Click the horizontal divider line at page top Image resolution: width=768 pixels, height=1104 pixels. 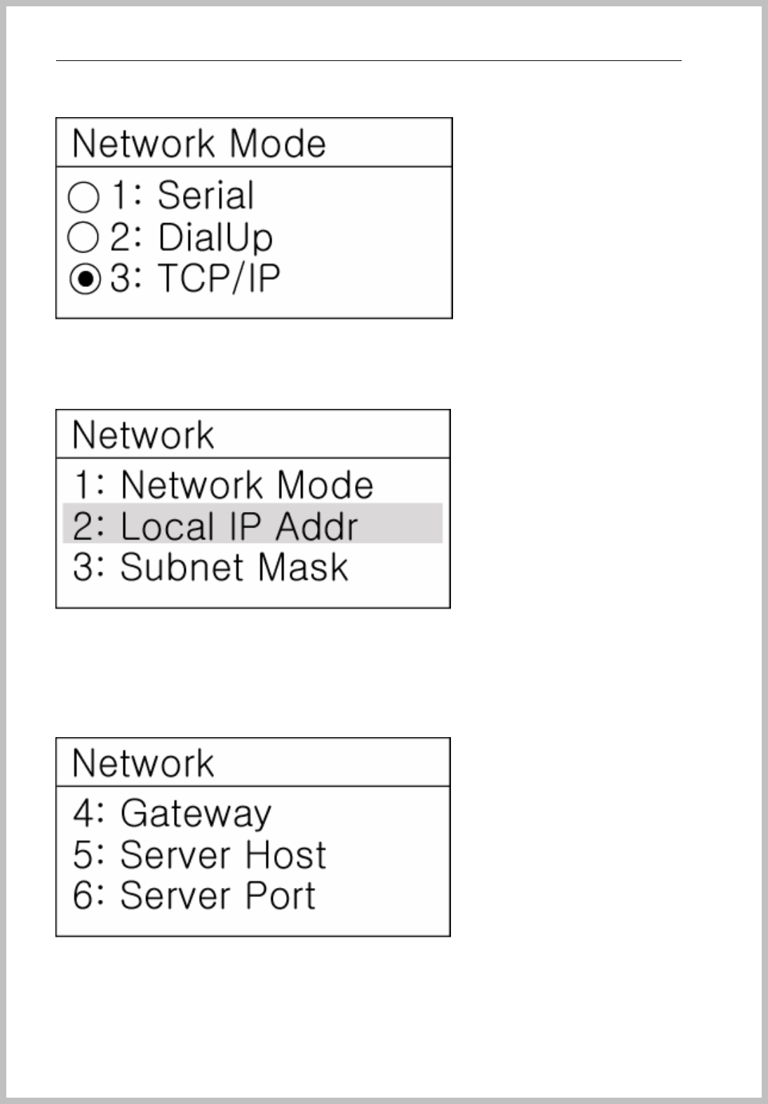pyautogui.click(x=368, y=61)
